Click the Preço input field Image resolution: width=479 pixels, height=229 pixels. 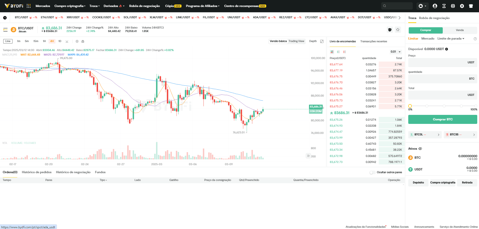click(443, 63)
